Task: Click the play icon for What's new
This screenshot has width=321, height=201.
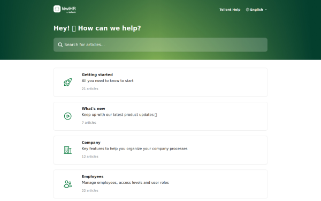Action: [68, 116]
